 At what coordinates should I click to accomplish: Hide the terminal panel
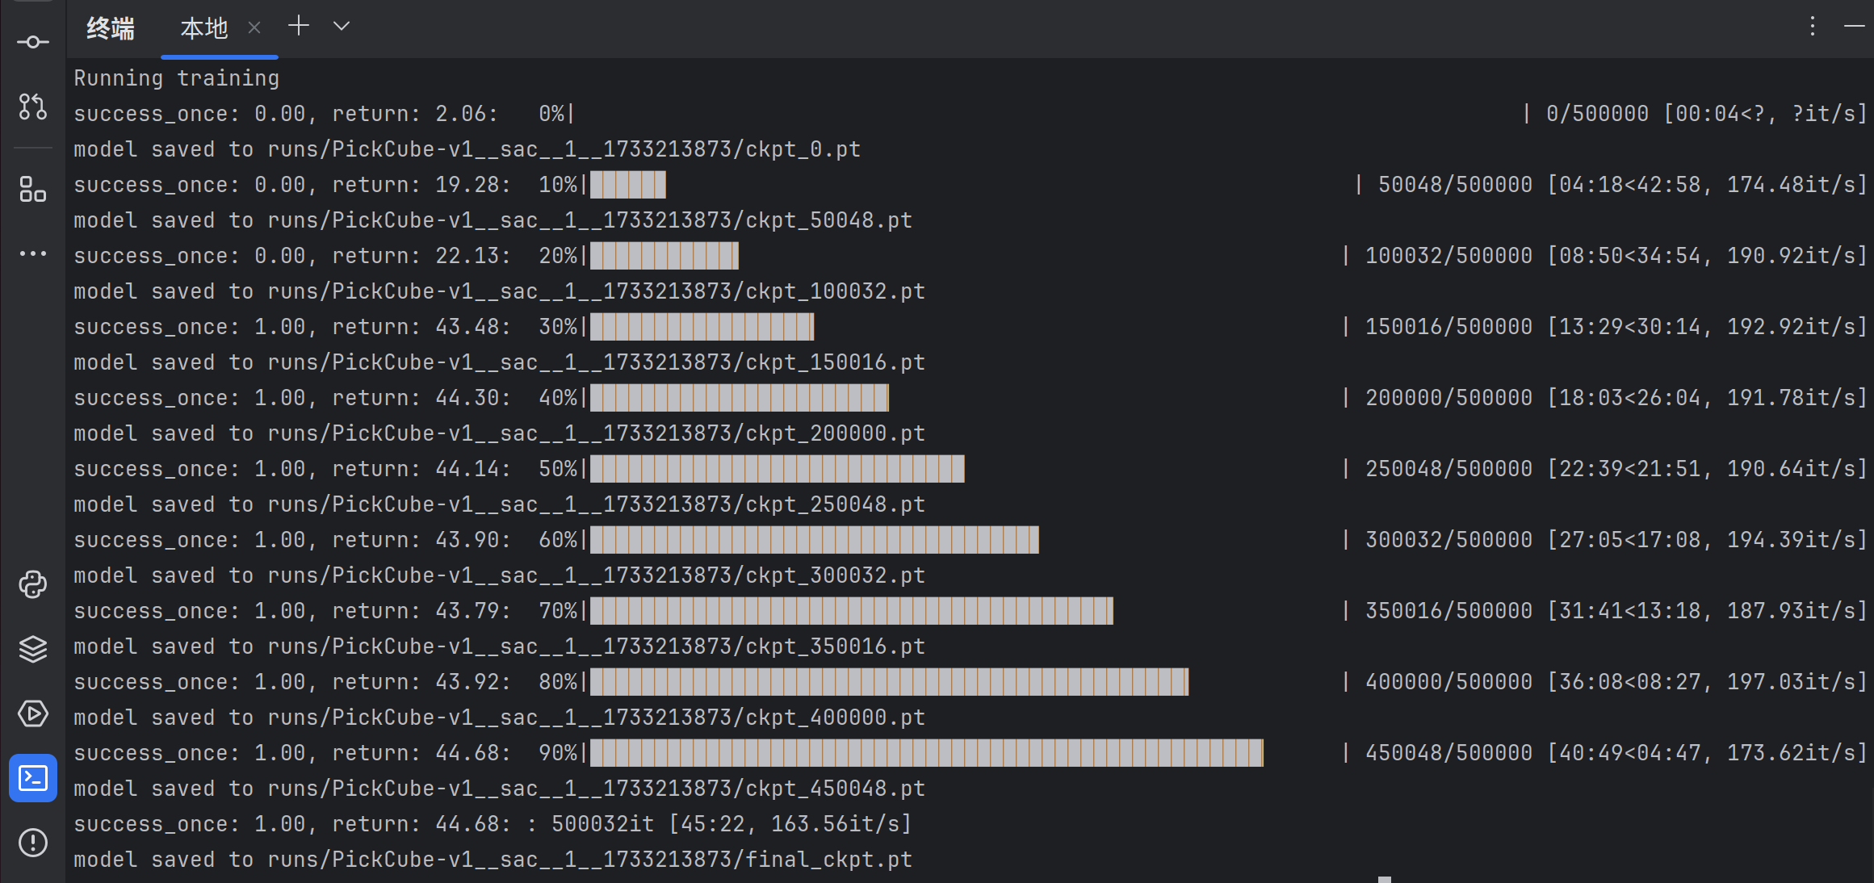(1854, 27)
